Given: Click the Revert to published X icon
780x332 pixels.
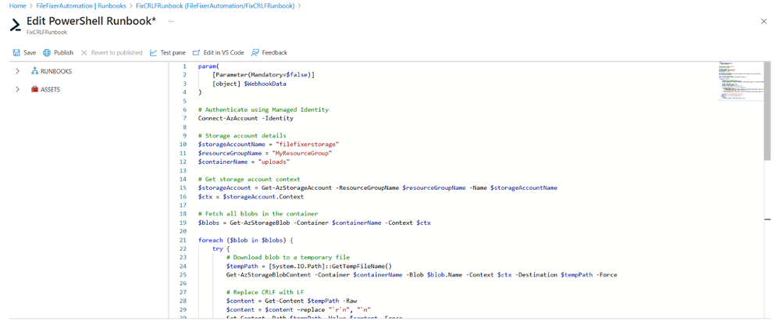Looking at the screenshot, I should click(84, 52).
